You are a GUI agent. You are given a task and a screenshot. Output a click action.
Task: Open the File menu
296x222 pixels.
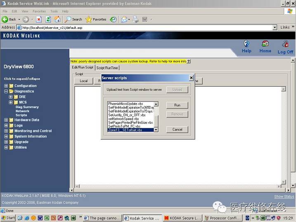(x=5, y=11)
